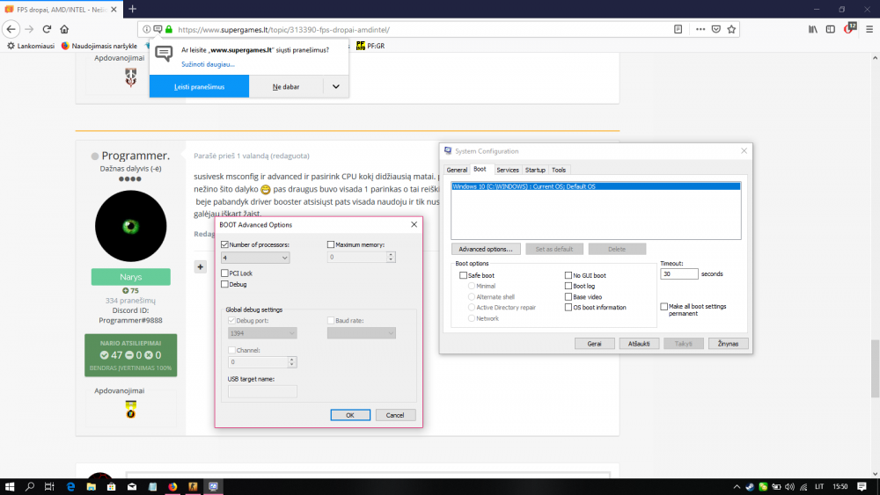The image size is (880, 495).
Task: Check the PCI Lock option
Action: pyautogui.click(x=224, y=273)
